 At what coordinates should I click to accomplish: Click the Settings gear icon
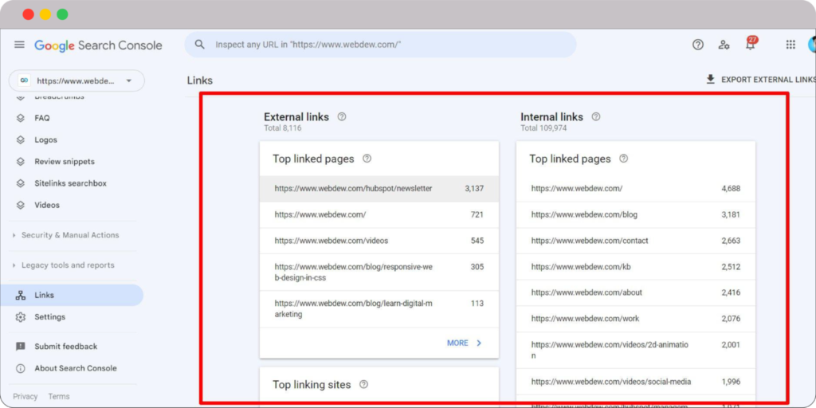click(x=20, y=317)
